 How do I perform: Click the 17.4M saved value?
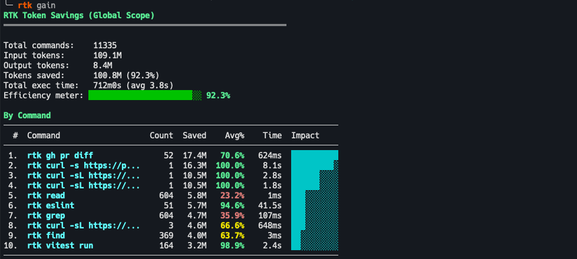[x=194, y=155]
